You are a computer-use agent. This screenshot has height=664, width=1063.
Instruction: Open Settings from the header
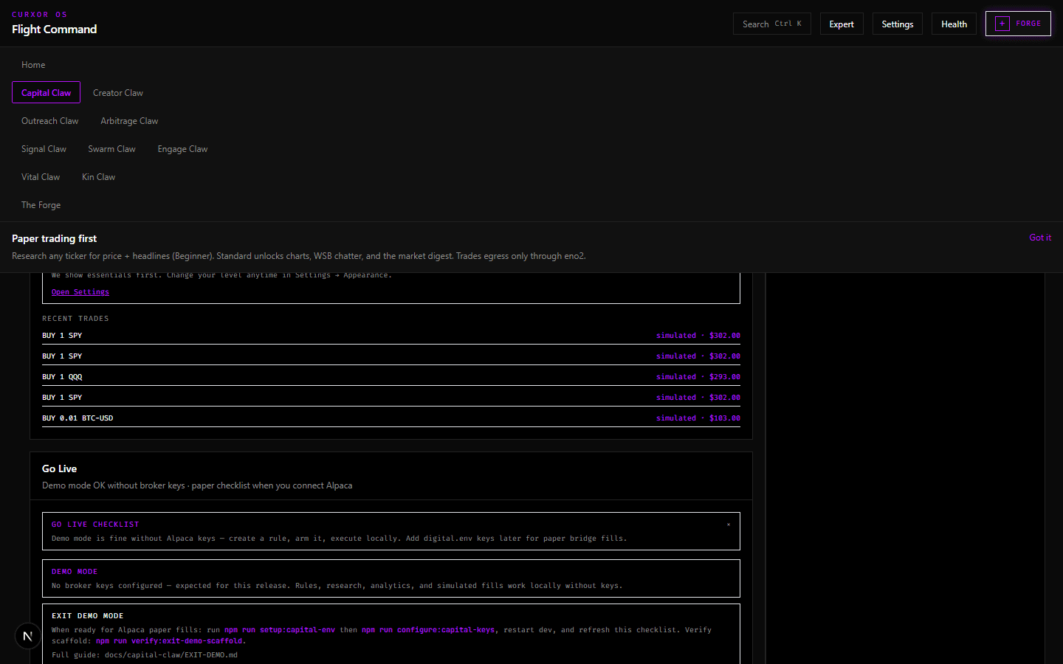click(898, 24)
